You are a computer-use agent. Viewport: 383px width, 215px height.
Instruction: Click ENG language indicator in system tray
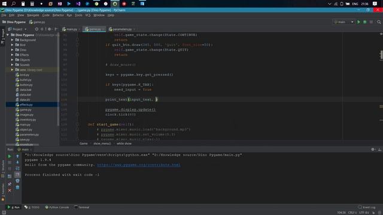[355, 4]
